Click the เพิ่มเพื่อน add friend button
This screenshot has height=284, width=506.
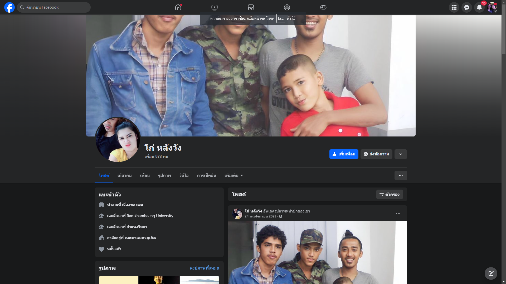click(344, 154)
